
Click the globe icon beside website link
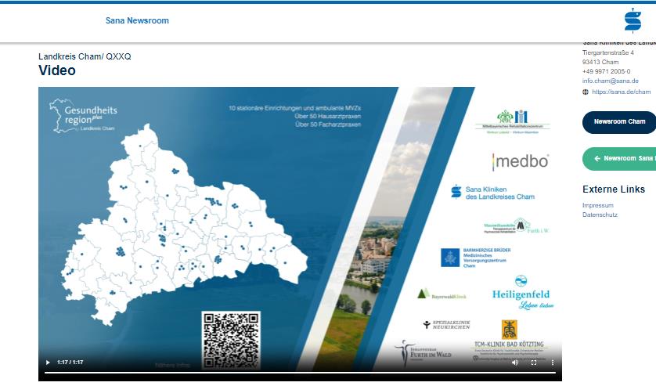586,92
